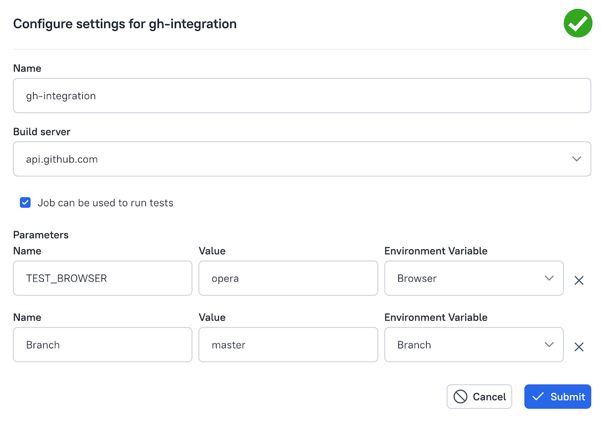Expand the Browser environment variable dropdown

tap(473, 278)
